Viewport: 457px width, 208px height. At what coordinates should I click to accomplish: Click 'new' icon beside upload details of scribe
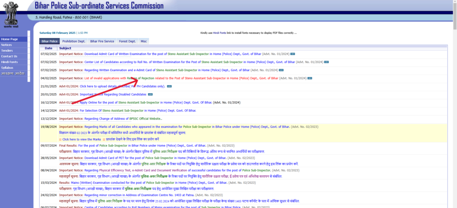tap(169, 87)
